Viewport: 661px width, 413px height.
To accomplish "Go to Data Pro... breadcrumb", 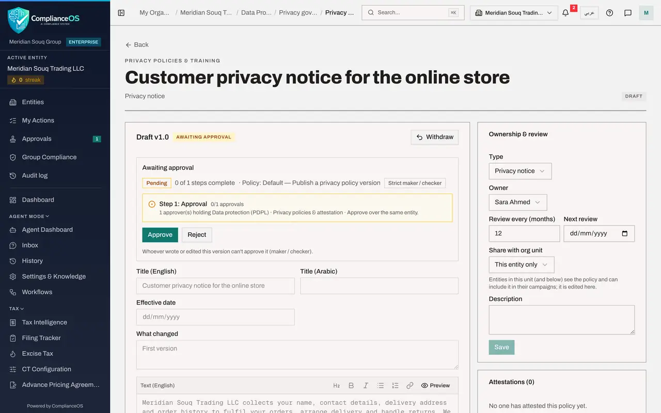I will 256,12.
